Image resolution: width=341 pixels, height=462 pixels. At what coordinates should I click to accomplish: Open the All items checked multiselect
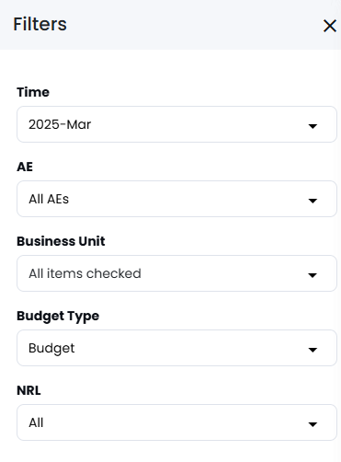point(176,273)
